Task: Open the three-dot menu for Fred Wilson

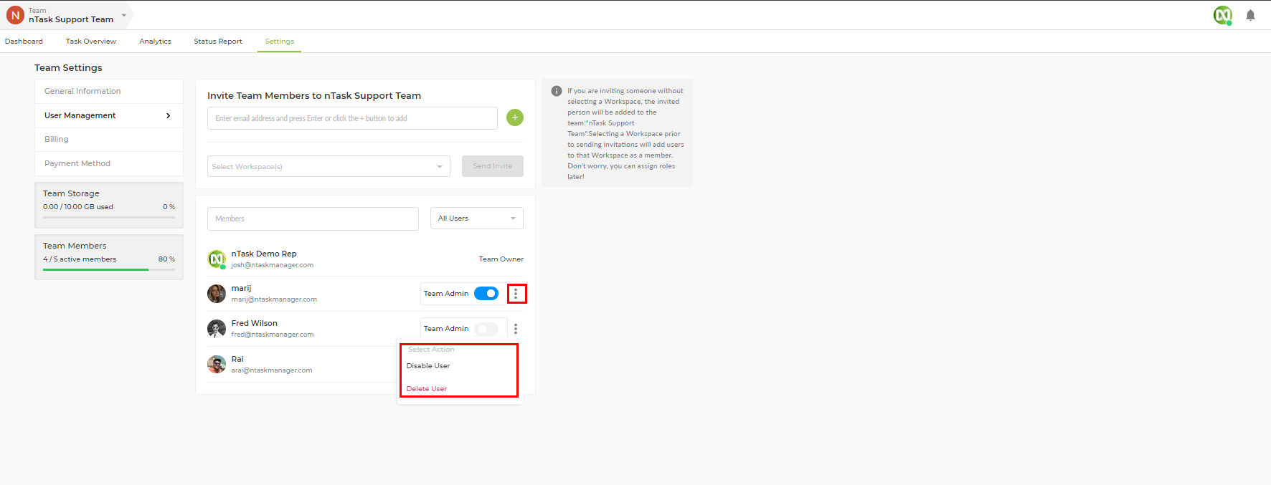Action: pos(516,329)
